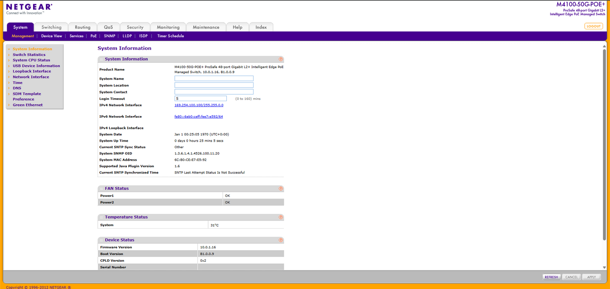This screenshot has width=610, height=289.
Task: Click the M4100-50G-POE+ model title
Action: coord(581,4)
